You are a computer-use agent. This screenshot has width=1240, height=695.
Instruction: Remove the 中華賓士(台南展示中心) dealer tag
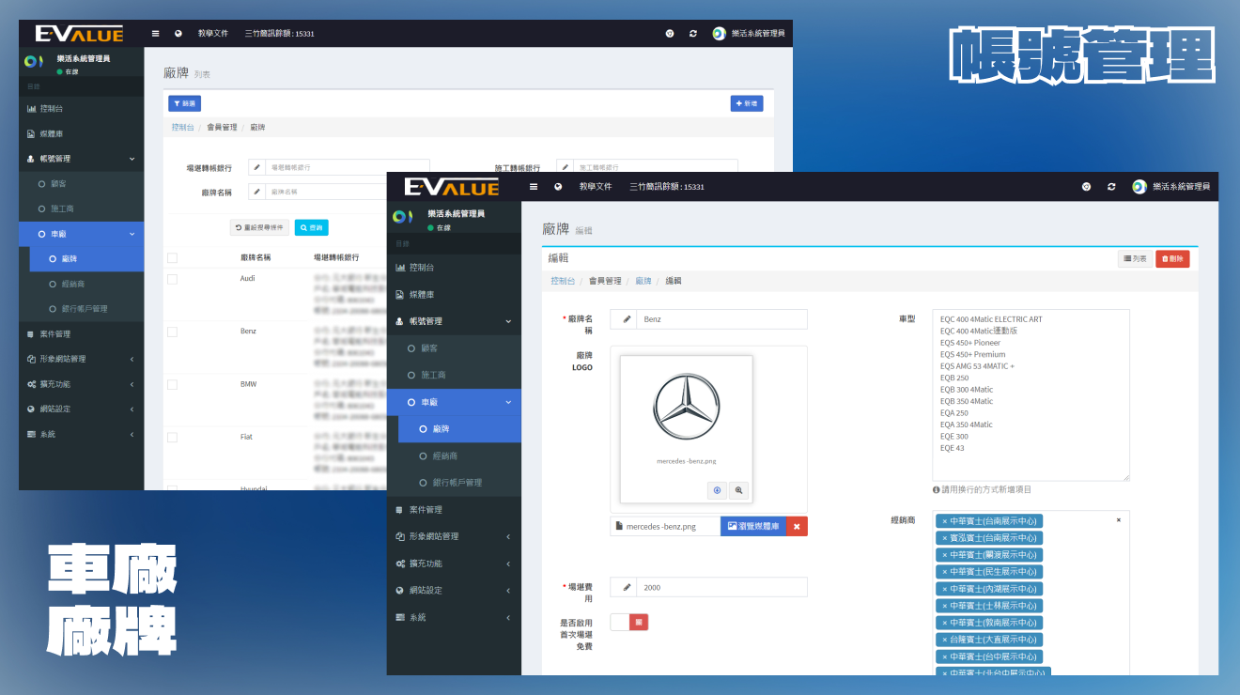pyautogui.click(x=944, y=521)
